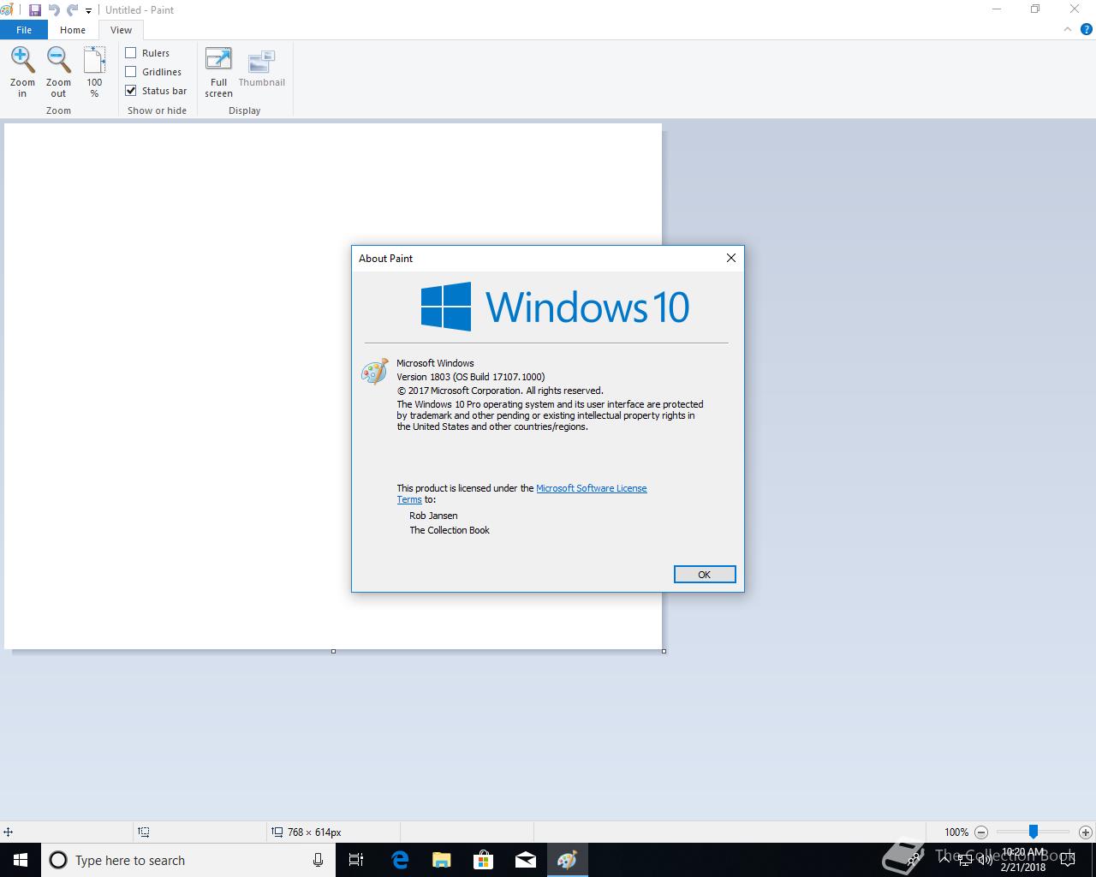
Task: Click the copyright 2017 Microsoft Corporation text
Action: click(500, 391)
